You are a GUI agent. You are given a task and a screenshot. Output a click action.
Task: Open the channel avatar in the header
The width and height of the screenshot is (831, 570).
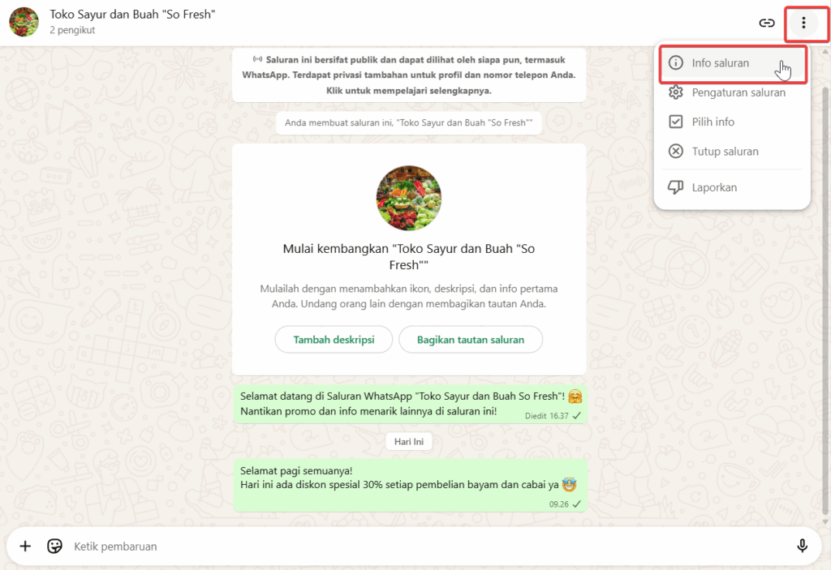[x=24, y=22]
